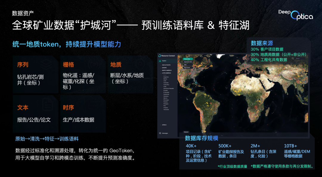
Task: Select Chile in the country list
Action: pos(165,81)
